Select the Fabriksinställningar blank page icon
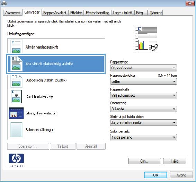Screen dimensions: 196x182 (x=16, y=130)
